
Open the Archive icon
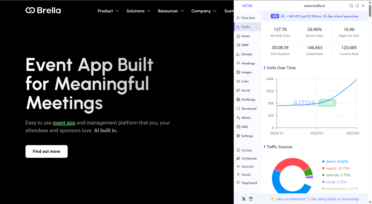[238, 150]
